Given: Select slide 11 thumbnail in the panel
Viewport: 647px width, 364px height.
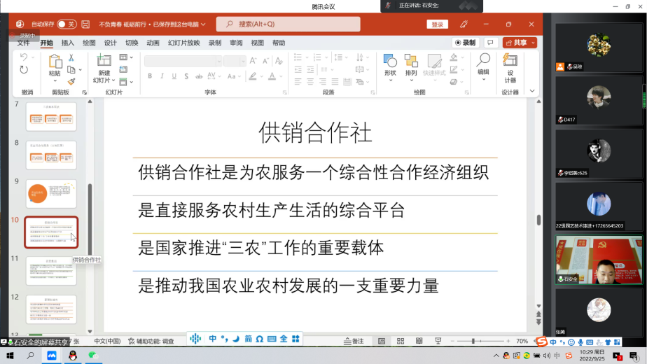Looking at the screenshot, I should [51, 270].
